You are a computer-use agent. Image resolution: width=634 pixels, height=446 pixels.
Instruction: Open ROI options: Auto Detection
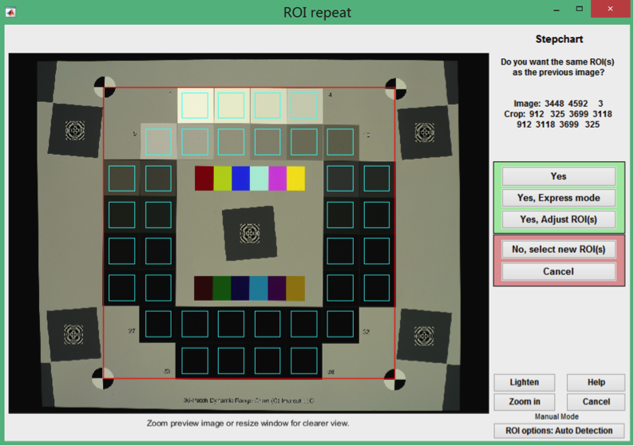click(559, 431)
